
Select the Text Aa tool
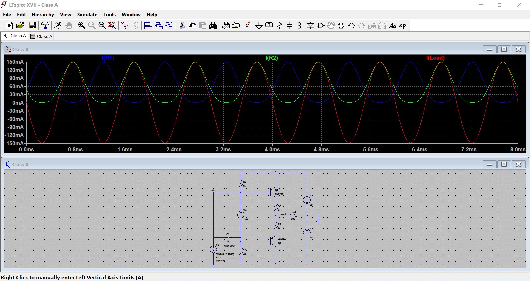click(393, 25)
